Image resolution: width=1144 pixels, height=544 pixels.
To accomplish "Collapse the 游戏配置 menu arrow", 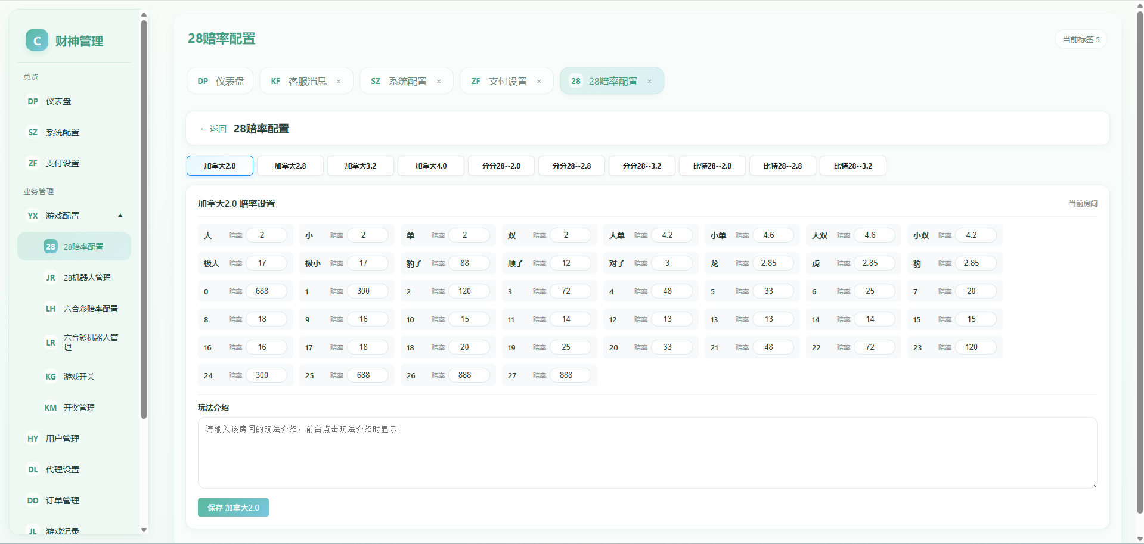I will pyautogui.click(x=120, y=216).
